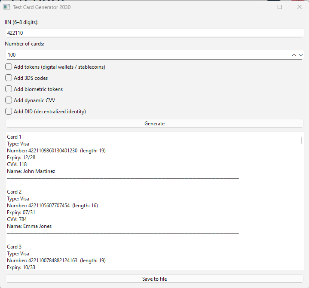
Task: Click the Save to file button
Action: tap(154, 279)
